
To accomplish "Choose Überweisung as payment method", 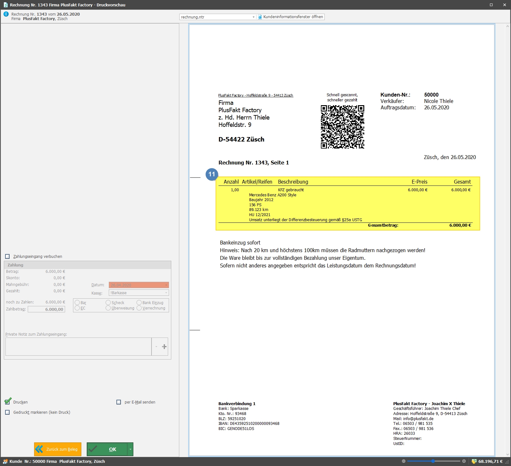I will click(108, 308).
